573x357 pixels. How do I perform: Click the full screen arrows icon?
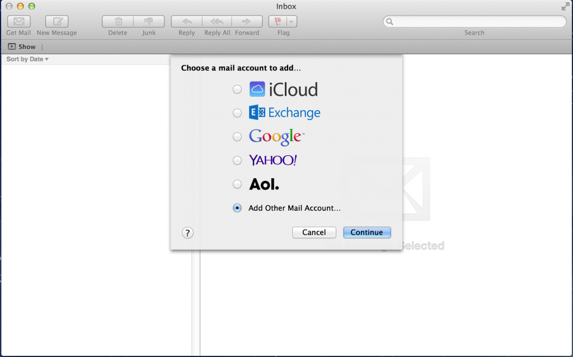(565, 6)
